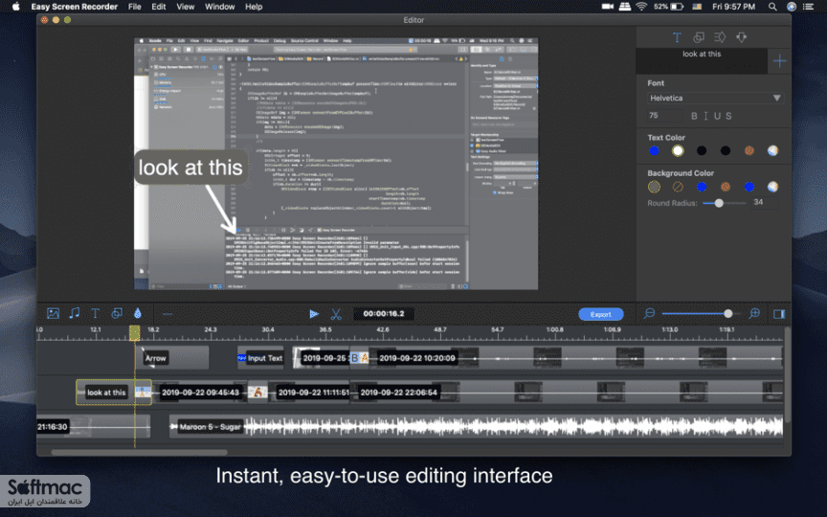Screen dimensions: 827x517
Task: Open the Apple menu
Action: point(16,7)
